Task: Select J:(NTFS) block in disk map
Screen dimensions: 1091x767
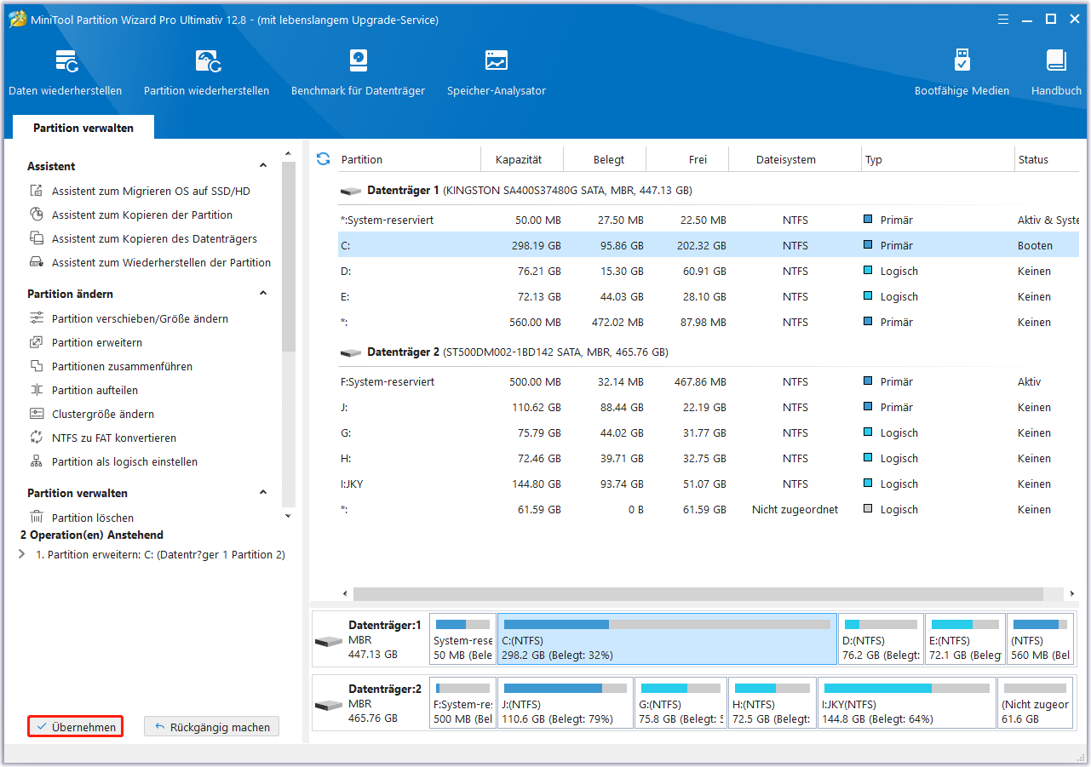Action: (565, 704)
